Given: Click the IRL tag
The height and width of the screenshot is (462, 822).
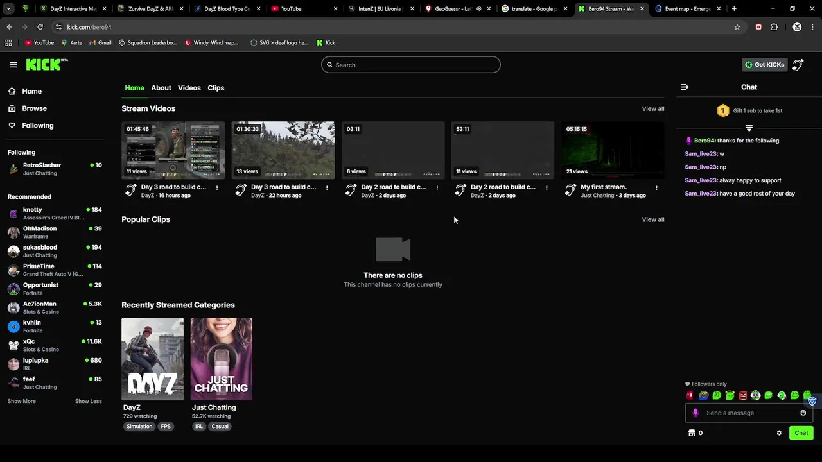Looking at the screenshot, I should [199, 426].
